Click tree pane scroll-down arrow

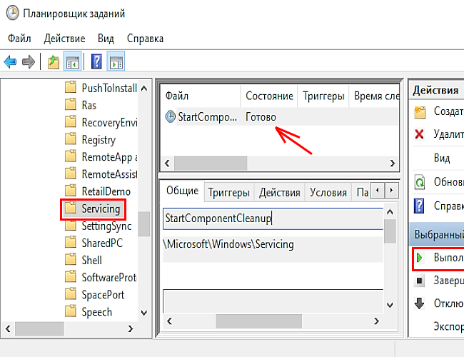(x=143, y=313)
